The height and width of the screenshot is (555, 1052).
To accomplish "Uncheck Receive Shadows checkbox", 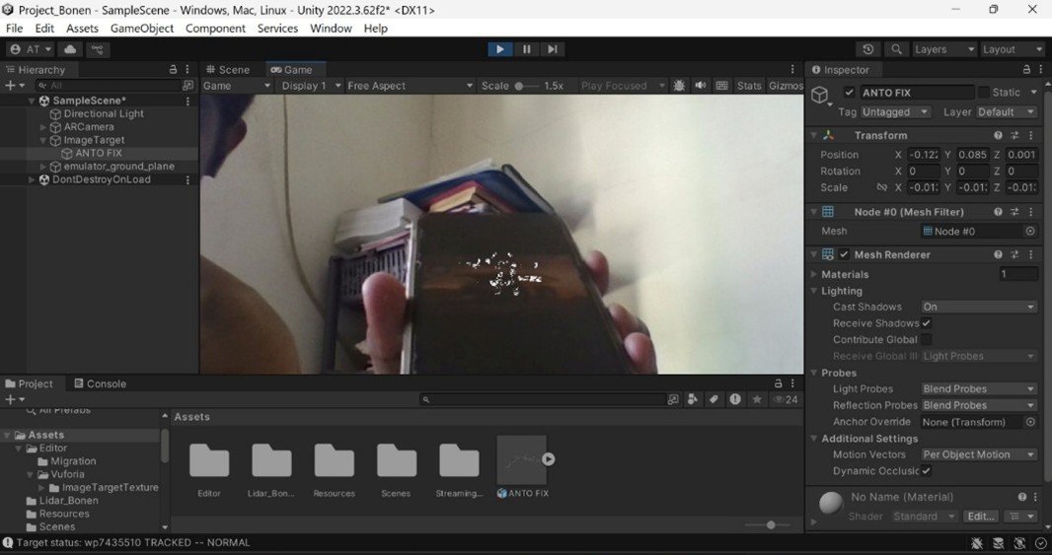I will (926, 323).
